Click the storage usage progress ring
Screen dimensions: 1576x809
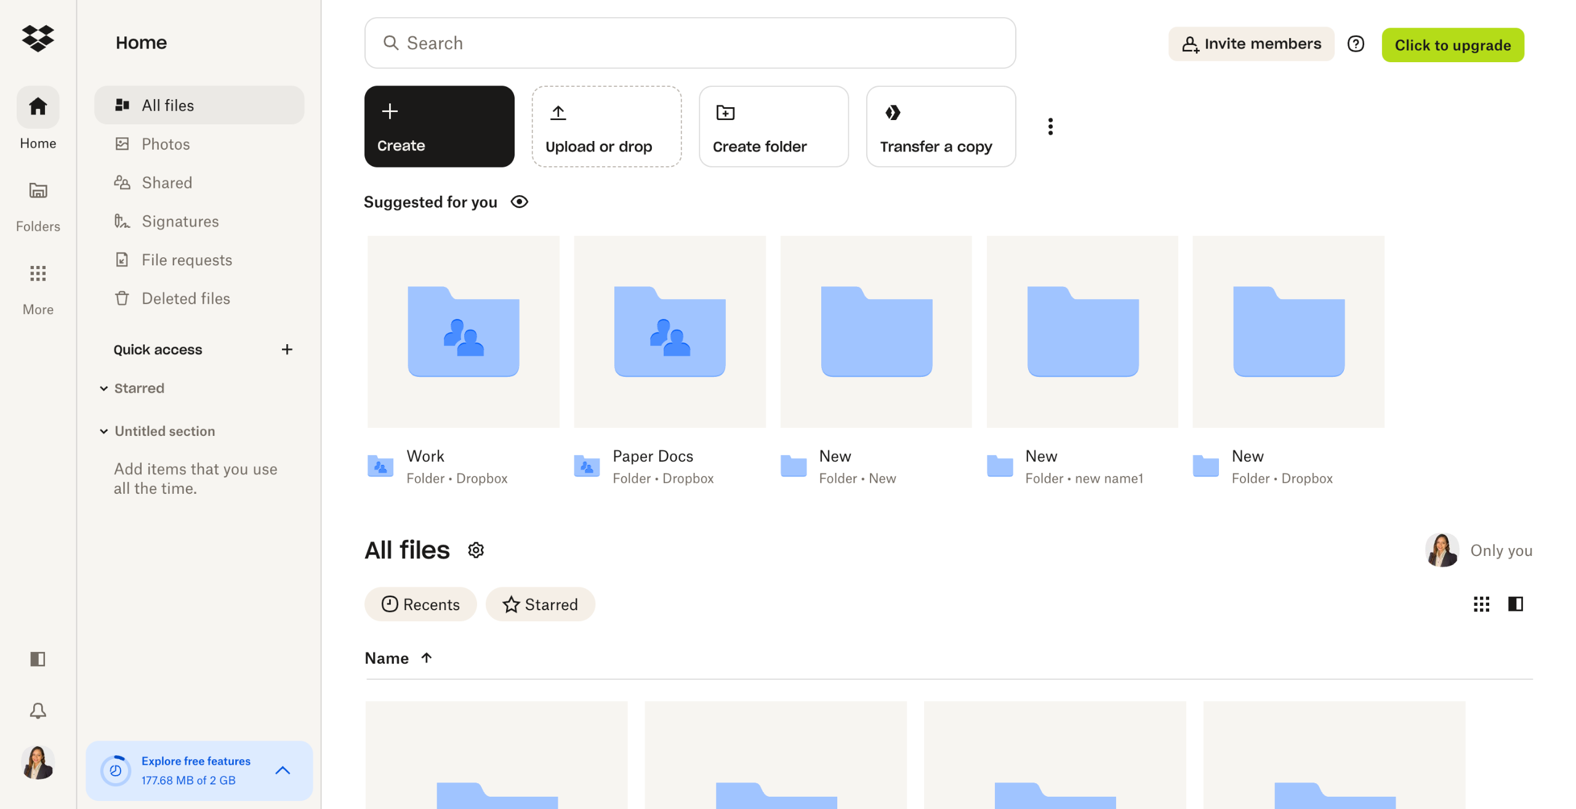(115, 770)
